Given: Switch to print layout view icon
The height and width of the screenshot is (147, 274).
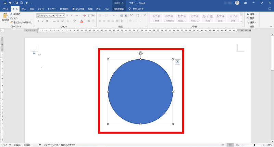Looking at the screenshot, I should [230, 145].
